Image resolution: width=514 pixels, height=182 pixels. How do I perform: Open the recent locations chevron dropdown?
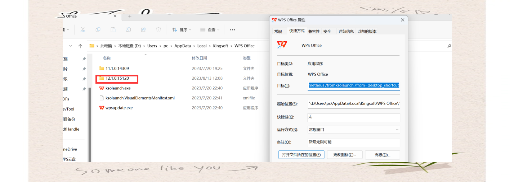(70, 46)
